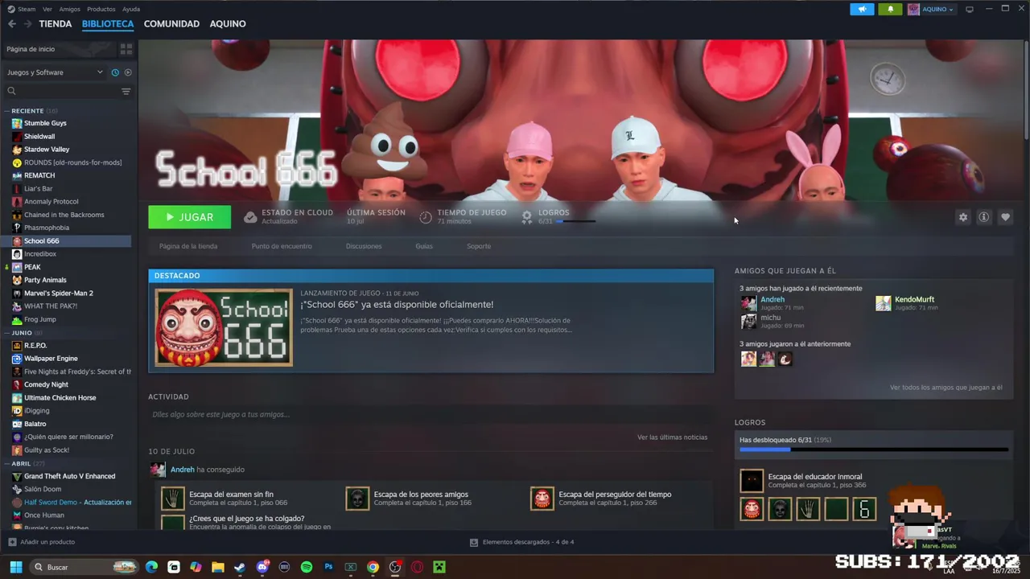Open game settings gear for School 666
The width and height of the screenshot is (1030, 579).
[x=962, y=217]
